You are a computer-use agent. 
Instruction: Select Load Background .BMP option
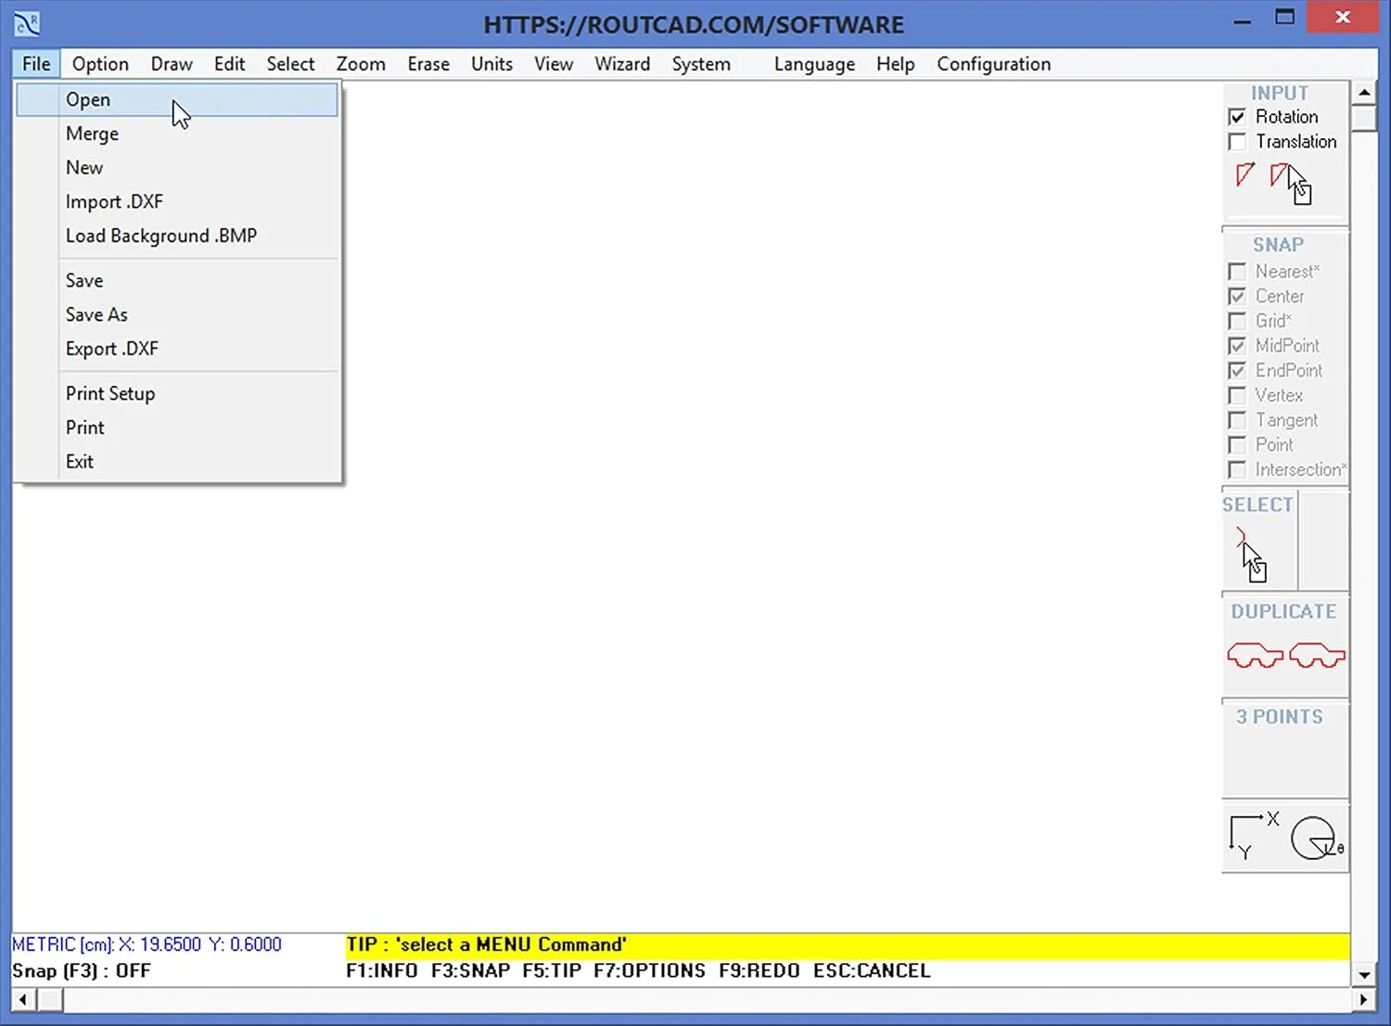click(160, 236)
